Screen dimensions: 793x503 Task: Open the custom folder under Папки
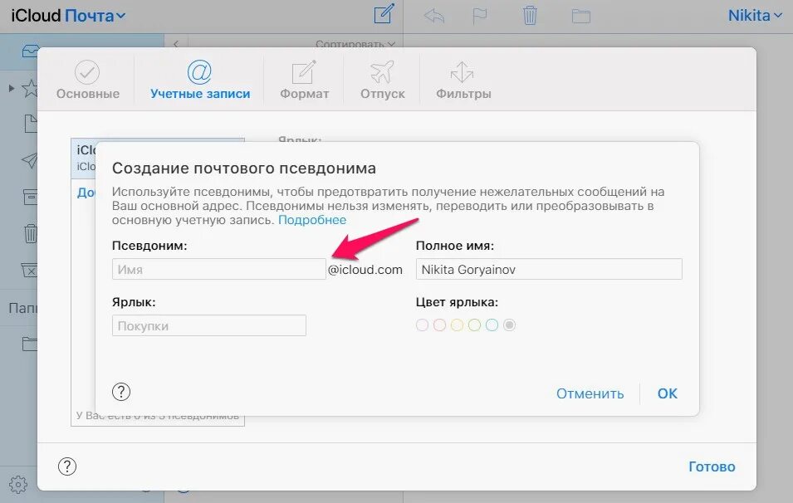pyautogui.click(x=30, y=344)
